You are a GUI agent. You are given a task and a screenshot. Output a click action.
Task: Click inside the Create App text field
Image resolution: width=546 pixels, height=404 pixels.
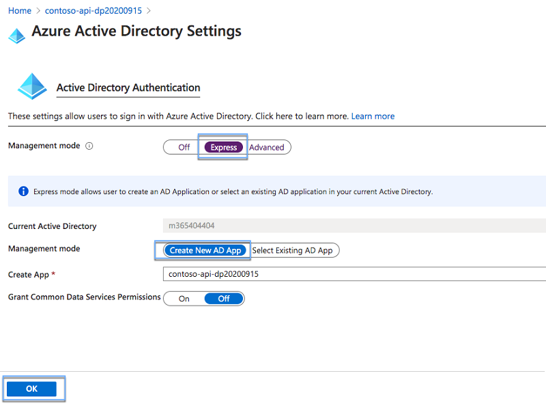tap(307, 273)
